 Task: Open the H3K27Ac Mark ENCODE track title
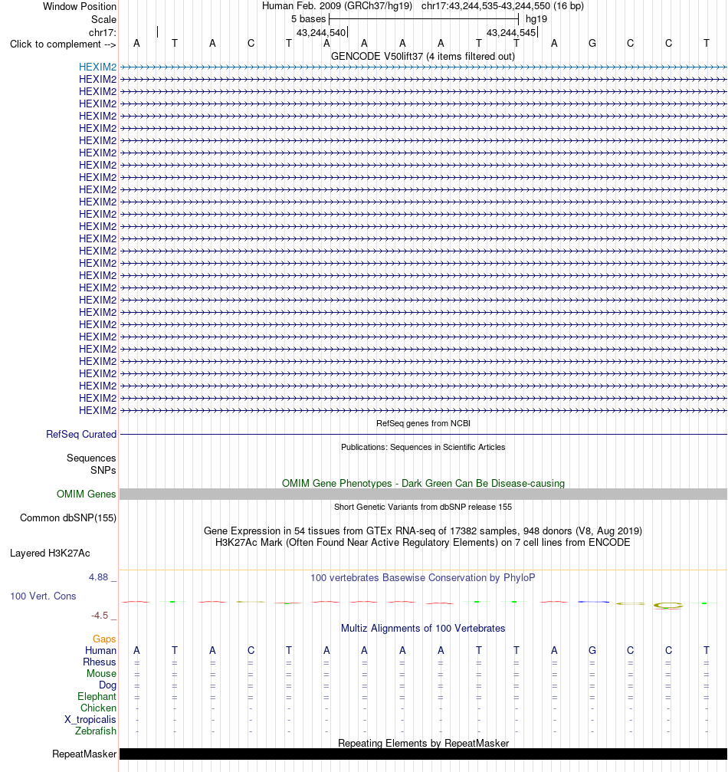coord(423,543)
